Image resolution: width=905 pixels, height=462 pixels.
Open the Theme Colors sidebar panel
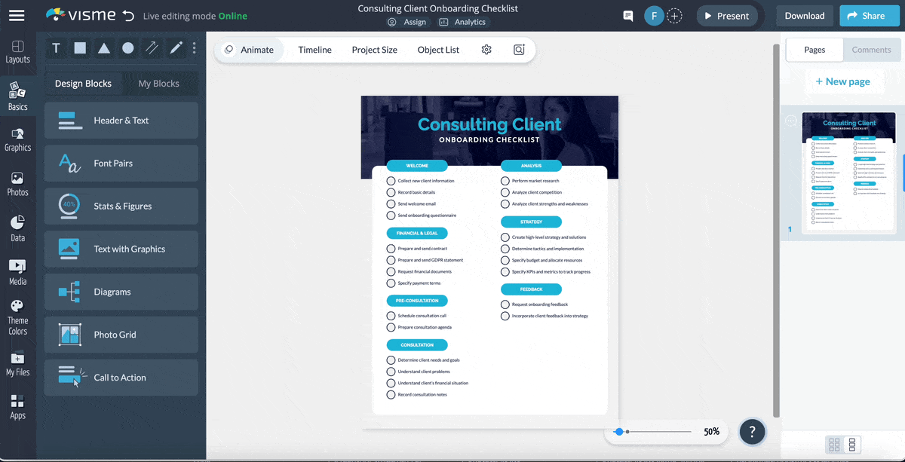[x=17, y=317]
